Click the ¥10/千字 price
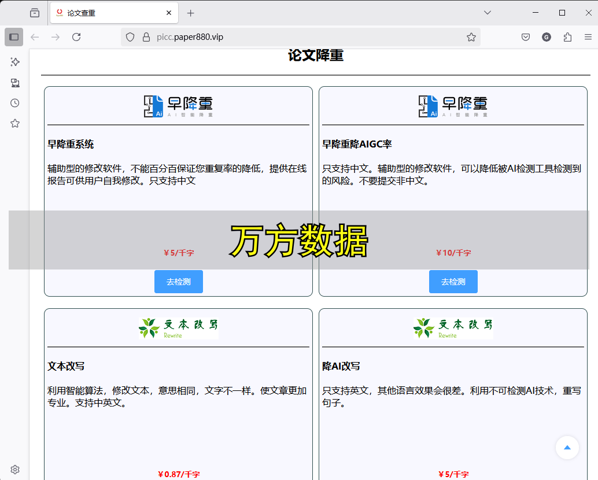The height and width of the screenshot is (480, 598). (453, 253)
